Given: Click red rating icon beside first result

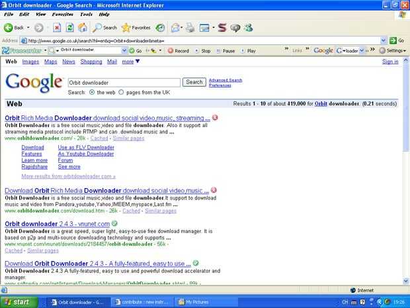Looking at the screenshot, I should (215, 118).
